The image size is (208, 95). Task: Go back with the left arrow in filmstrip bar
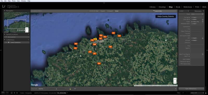pyautogui.click(x=14, y=93)
